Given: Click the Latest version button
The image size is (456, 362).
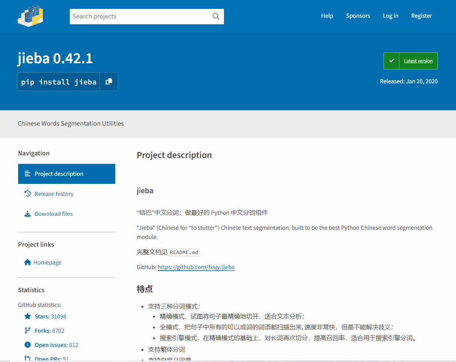Looking at the screenshot, I should click(418, 61).
